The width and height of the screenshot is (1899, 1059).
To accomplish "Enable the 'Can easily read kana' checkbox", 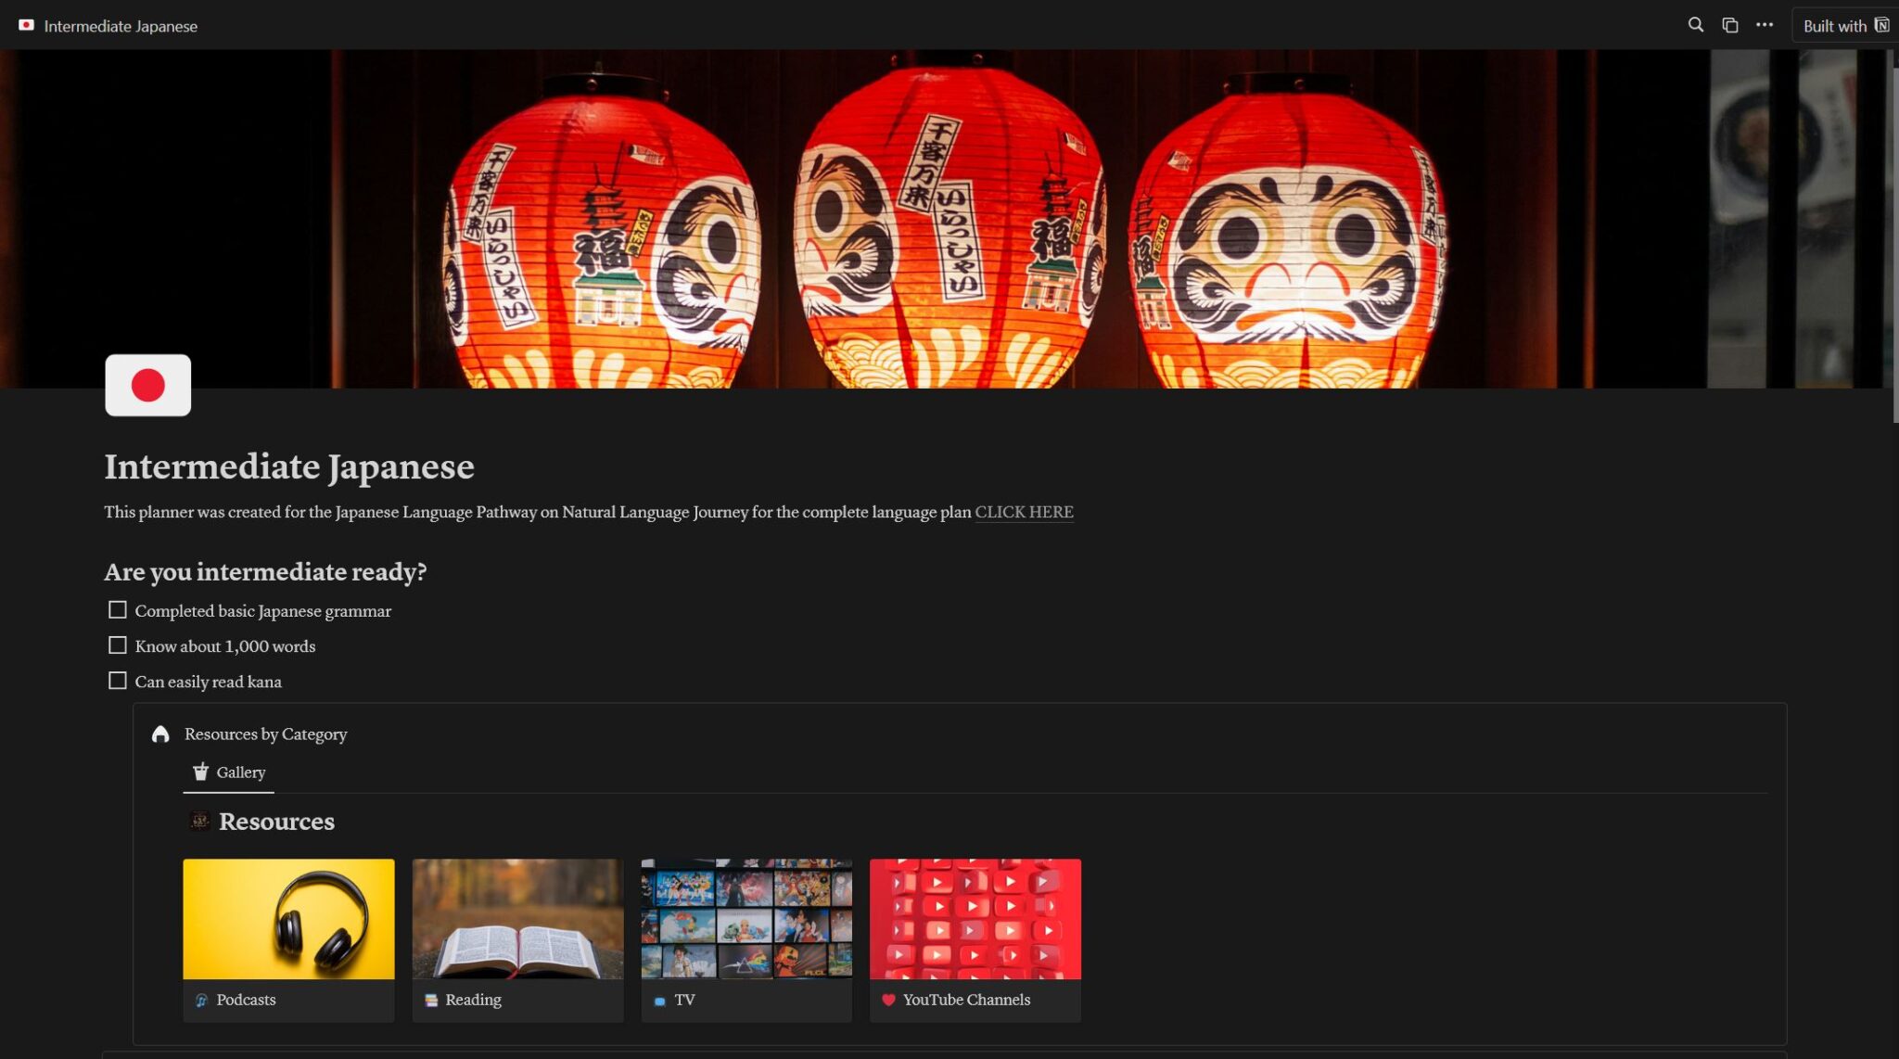I will 118,681.
